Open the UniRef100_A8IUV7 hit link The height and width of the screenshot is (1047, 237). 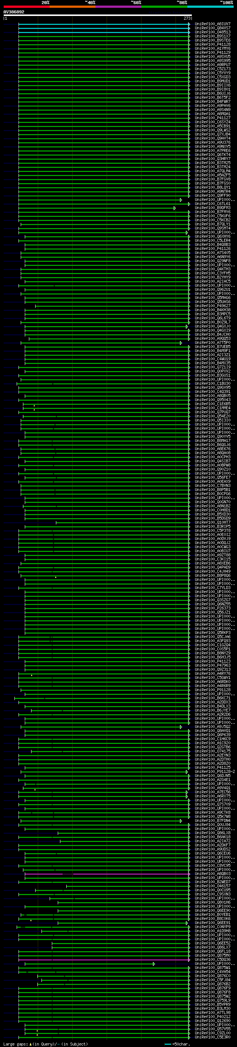[212, 24]
